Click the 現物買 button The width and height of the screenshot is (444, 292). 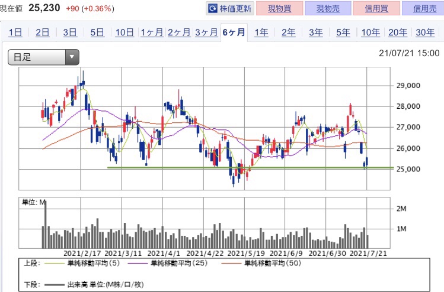[279, 8]
